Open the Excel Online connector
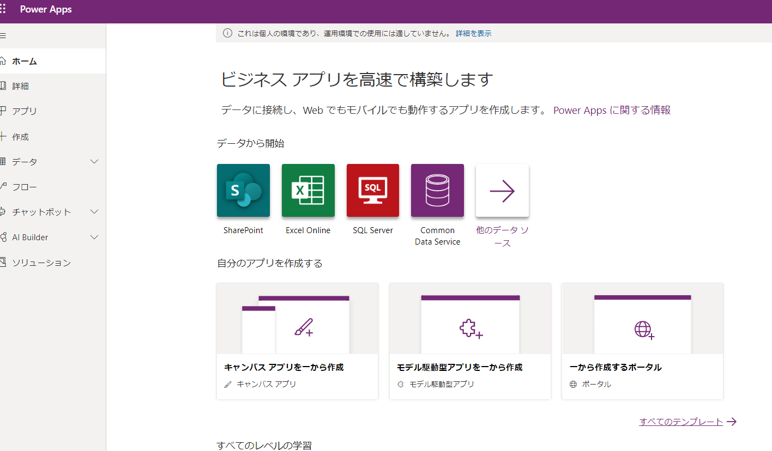Screen dimensions: 772x451 tap(308, 190)
